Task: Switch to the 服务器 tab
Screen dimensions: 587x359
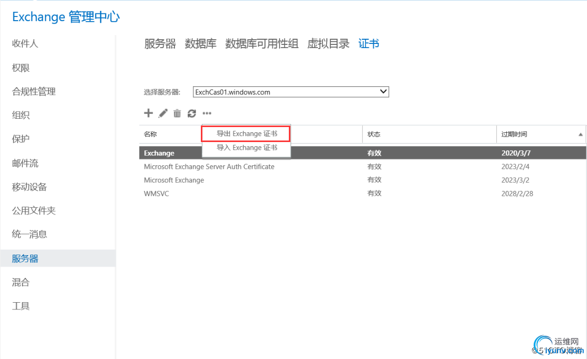Action: click(x=160, y=44)
